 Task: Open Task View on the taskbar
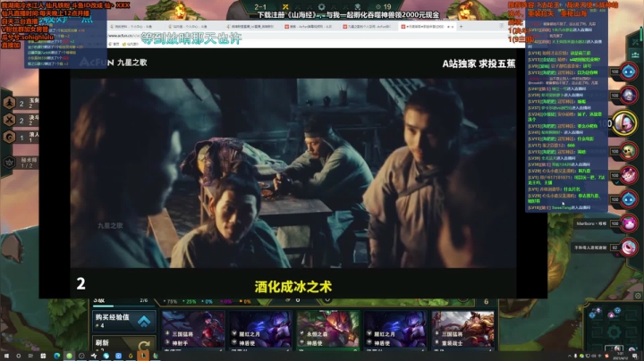[30, 356]
